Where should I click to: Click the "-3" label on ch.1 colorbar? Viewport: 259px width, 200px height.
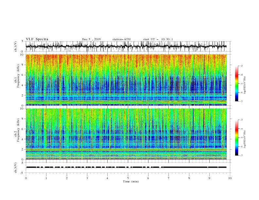coord(241,66)
